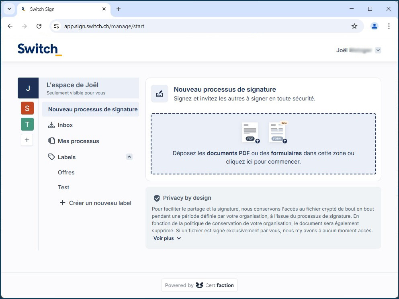Bookmark this page with star icon
399x299 pixels.
354,26
